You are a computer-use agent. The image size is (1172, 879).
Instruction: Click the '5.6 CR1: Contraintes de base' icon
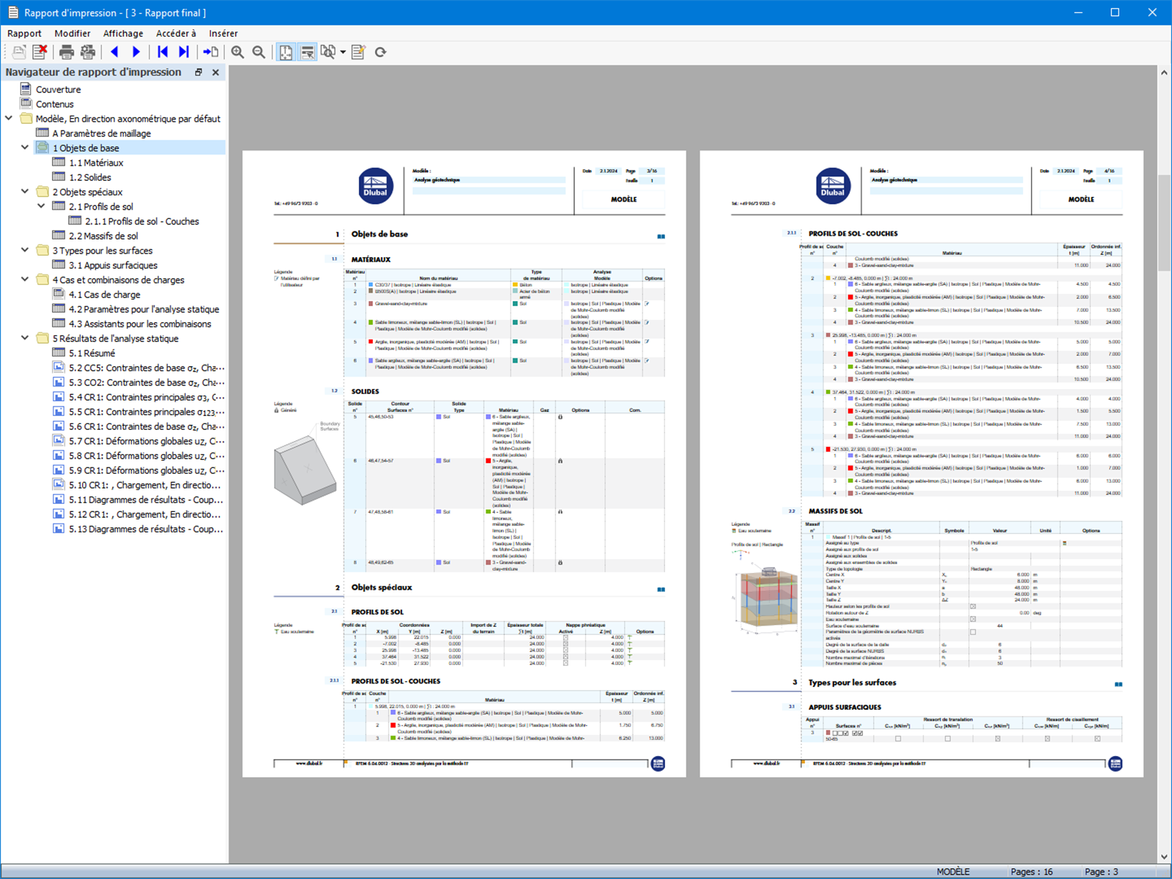[x=59, y=426]
